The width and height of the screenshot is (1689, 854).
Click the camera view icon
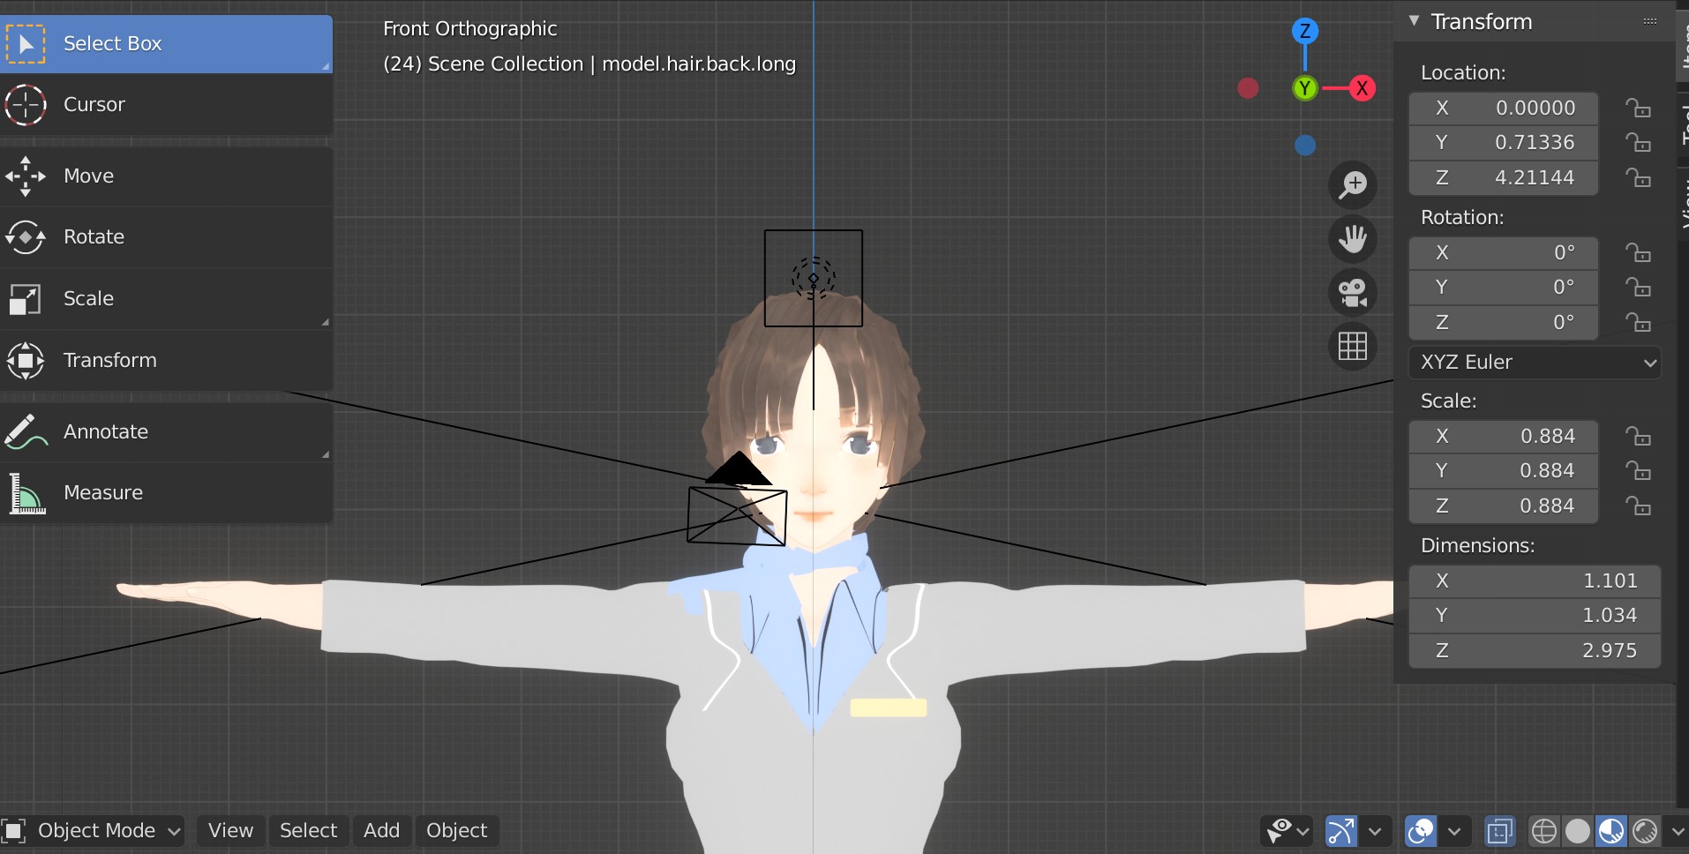pyautogui.click(x=1354, y=293)
